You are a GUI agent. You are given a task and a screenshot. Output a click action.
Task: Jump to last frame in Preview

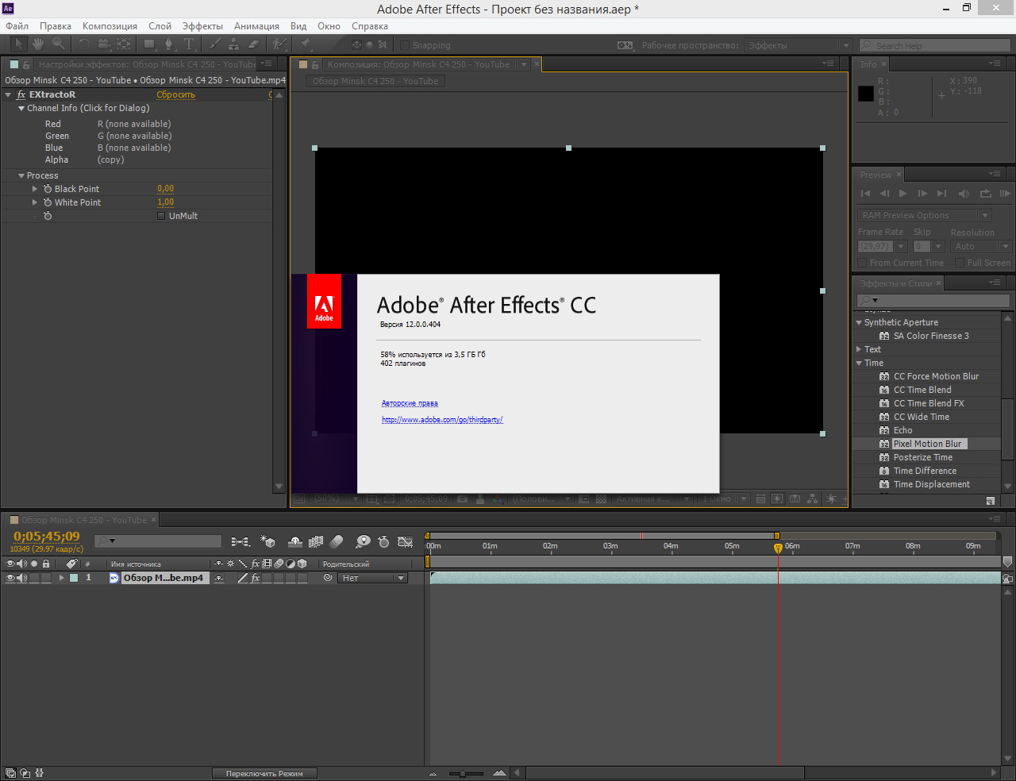click(x=941, y=193)
